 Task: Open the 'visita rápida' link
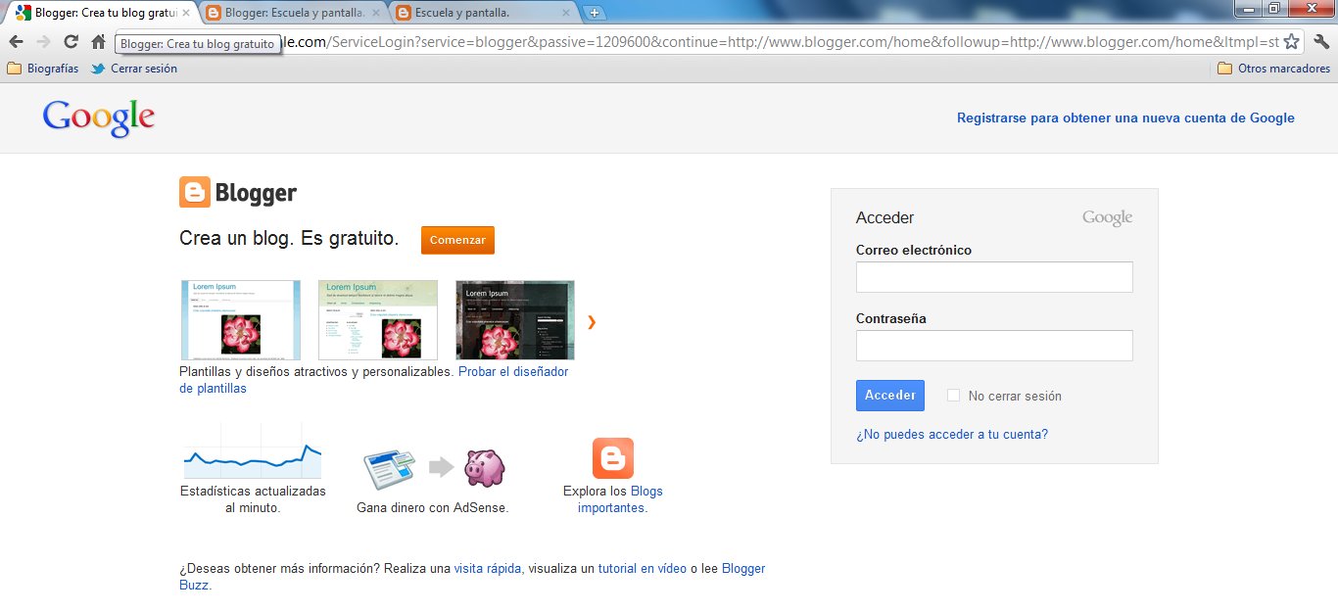(488, 568)
